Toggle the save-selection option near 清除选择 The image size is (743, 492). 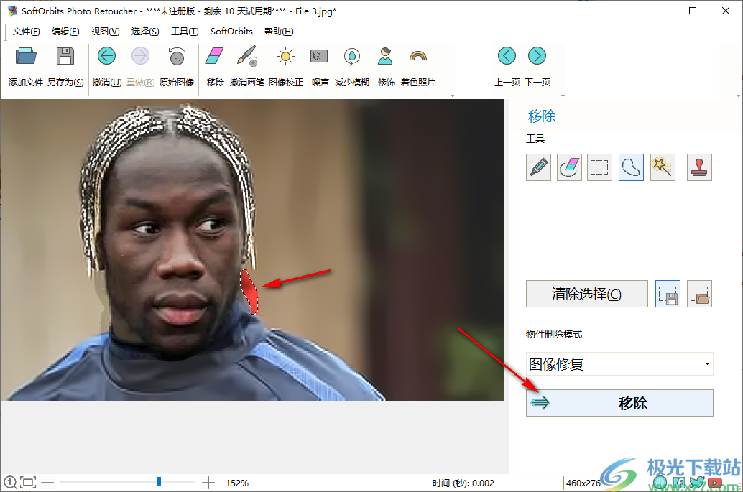pos(668,293)
